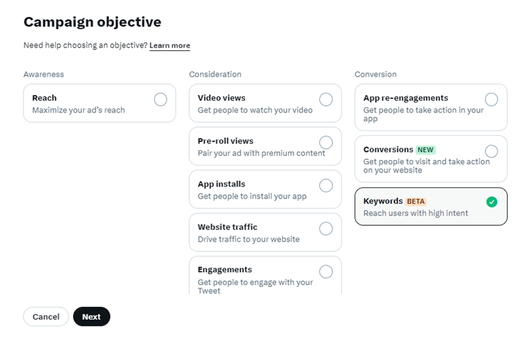Choose the Conversions radio button
532x342 pixels.
491,151
